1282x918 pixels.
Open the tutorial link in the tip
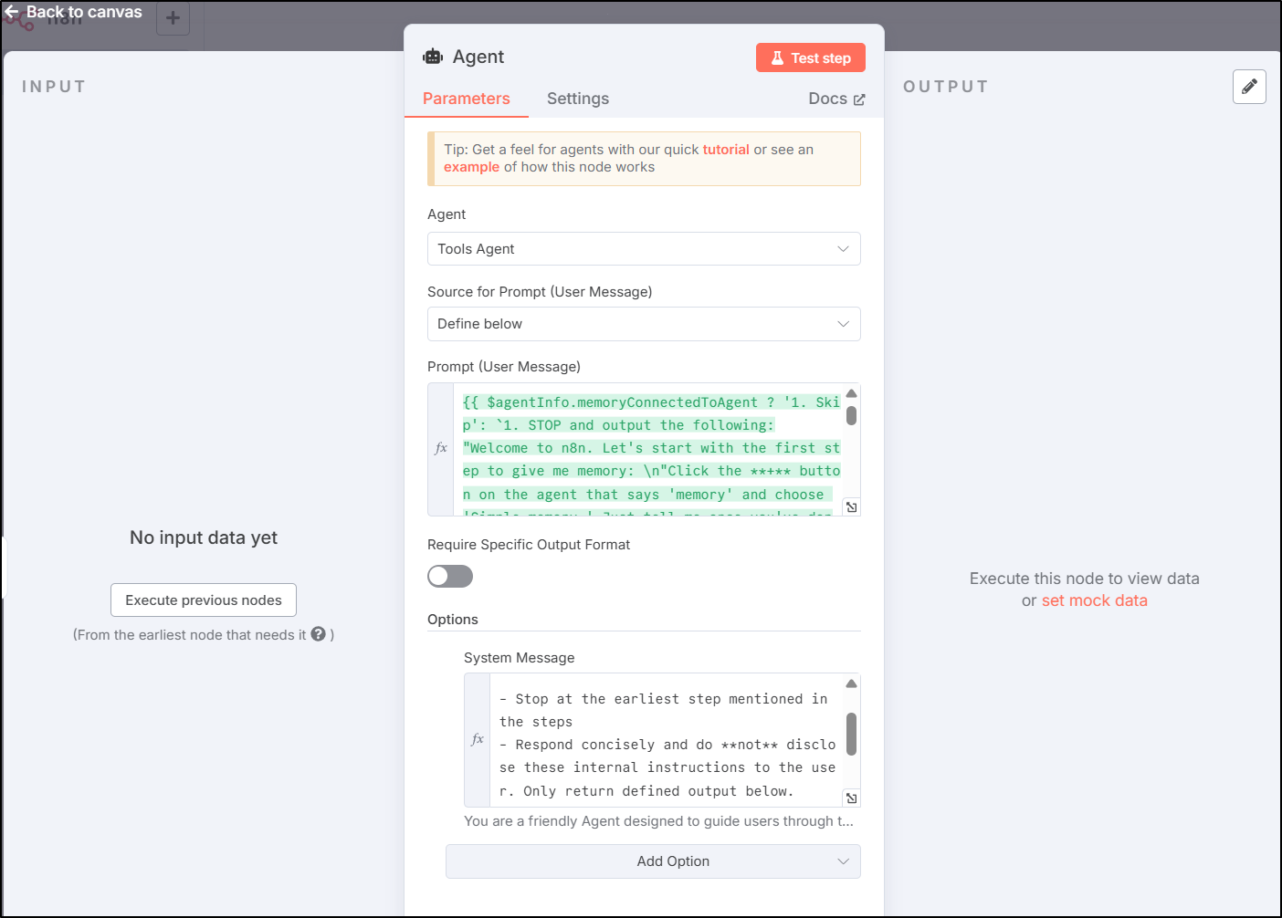click(x=726, y=150)
